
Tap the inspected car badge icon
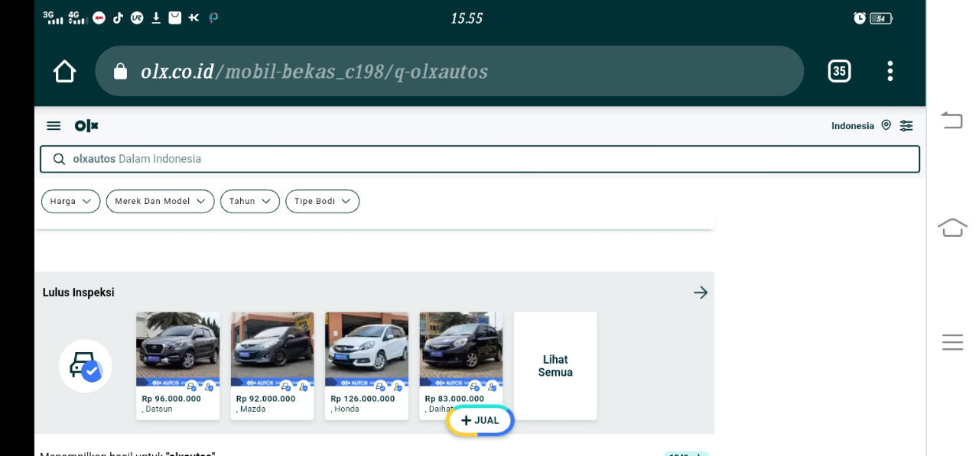click(86, 366)
